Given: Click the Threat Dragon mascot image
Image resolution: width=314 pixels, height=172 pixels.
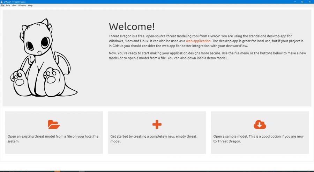Looking at the screenshot, I should (44, 58).
